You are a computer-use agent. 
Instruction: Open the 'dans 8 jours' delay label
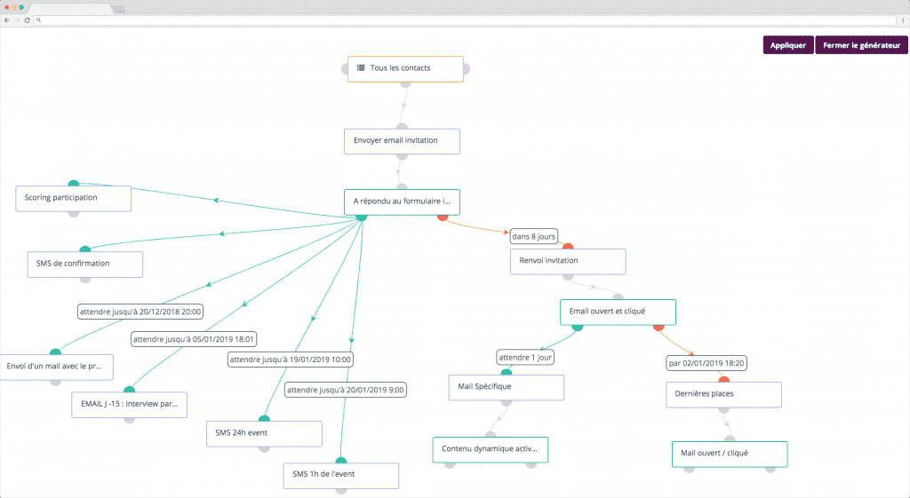click(x=534, y=236)
